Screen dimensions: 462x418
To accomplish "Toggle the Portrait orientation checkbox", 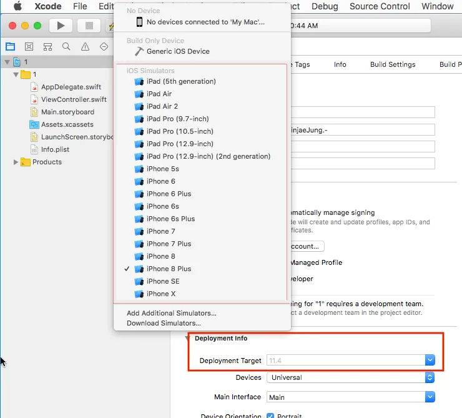I will (x=270, y=416).
